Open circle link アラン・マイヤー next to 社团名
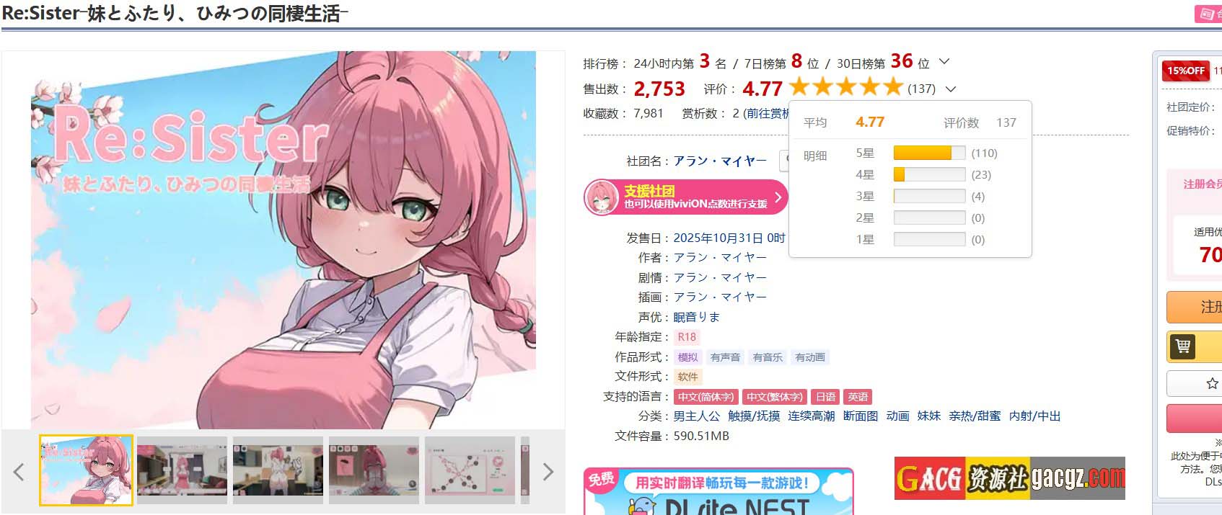This screenshot has height=515, width=1222. 720,161
